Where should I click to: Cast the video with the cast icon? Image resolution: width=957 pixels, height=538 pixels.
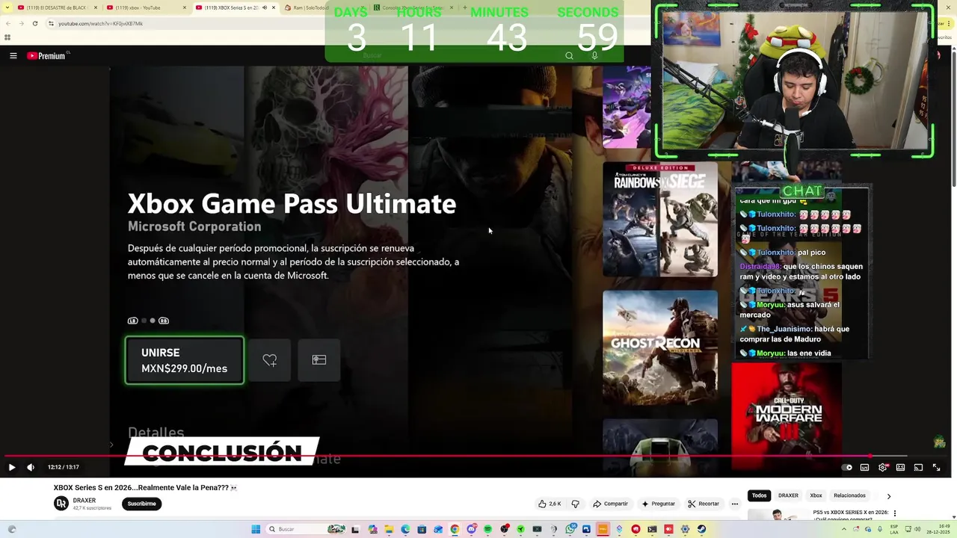pos(919,467)
